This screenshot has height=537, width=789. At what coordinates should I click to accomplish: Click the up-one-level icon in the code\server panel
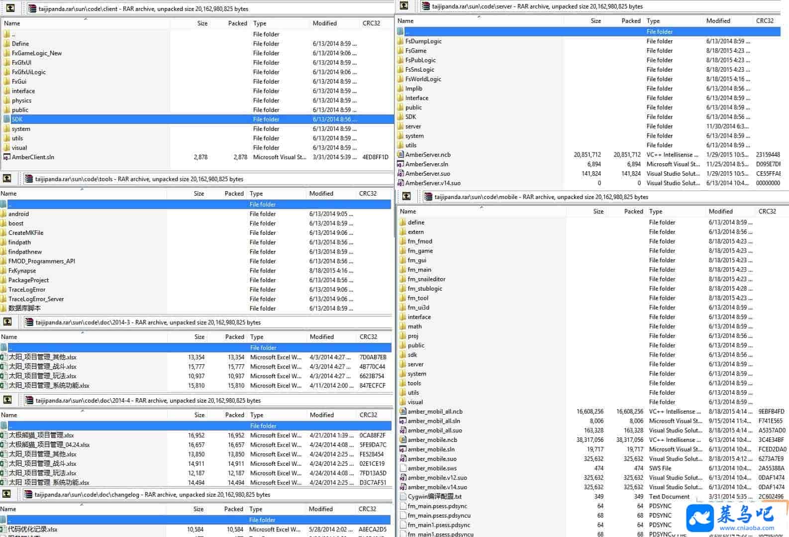[404, 5]
